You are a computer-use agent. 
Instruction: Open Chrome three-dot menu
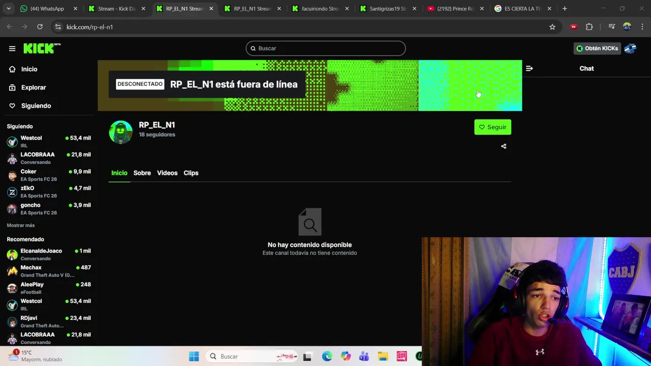[x=642, y=27]
